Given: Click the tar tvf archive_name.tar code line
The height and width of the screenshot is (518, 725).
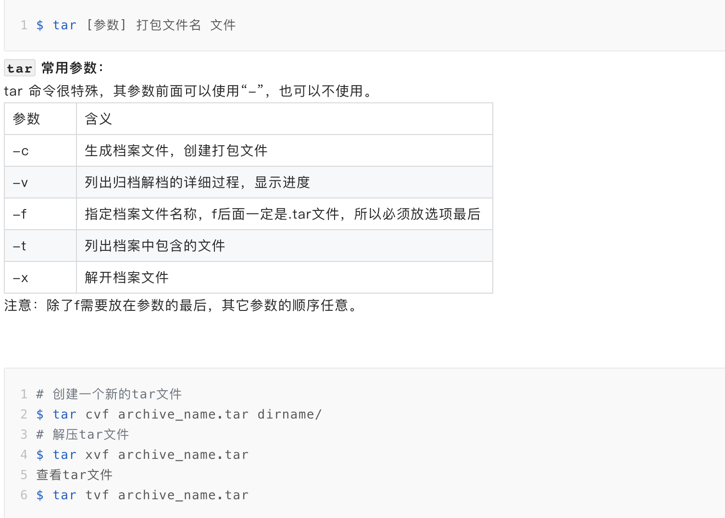Looking at the screenshot, I should pyautogui.click(x=142, y=495).
